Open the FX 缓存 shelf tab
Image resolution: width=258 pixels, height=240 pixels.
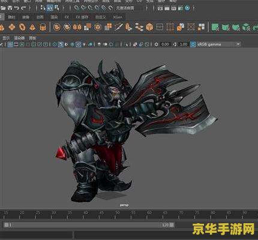[82, 17]
